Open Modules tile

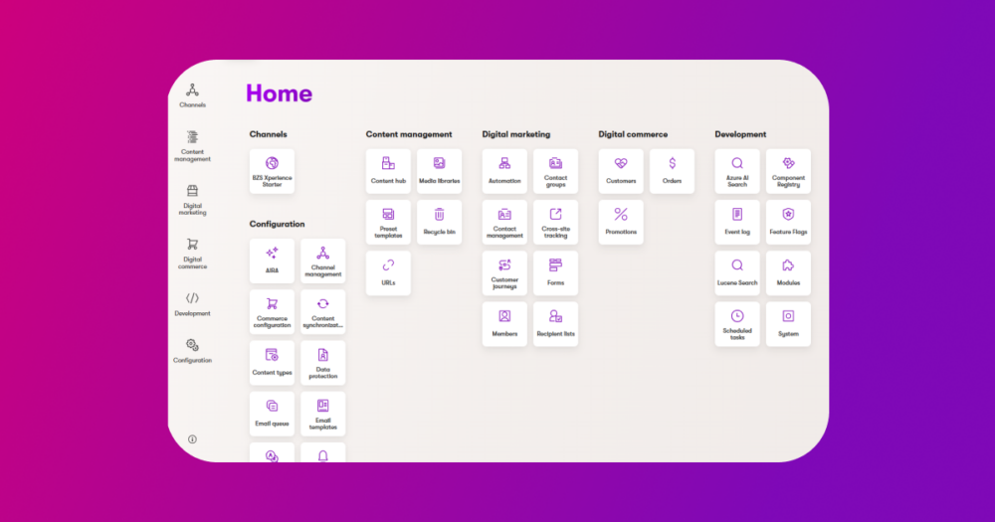(788, 272)
